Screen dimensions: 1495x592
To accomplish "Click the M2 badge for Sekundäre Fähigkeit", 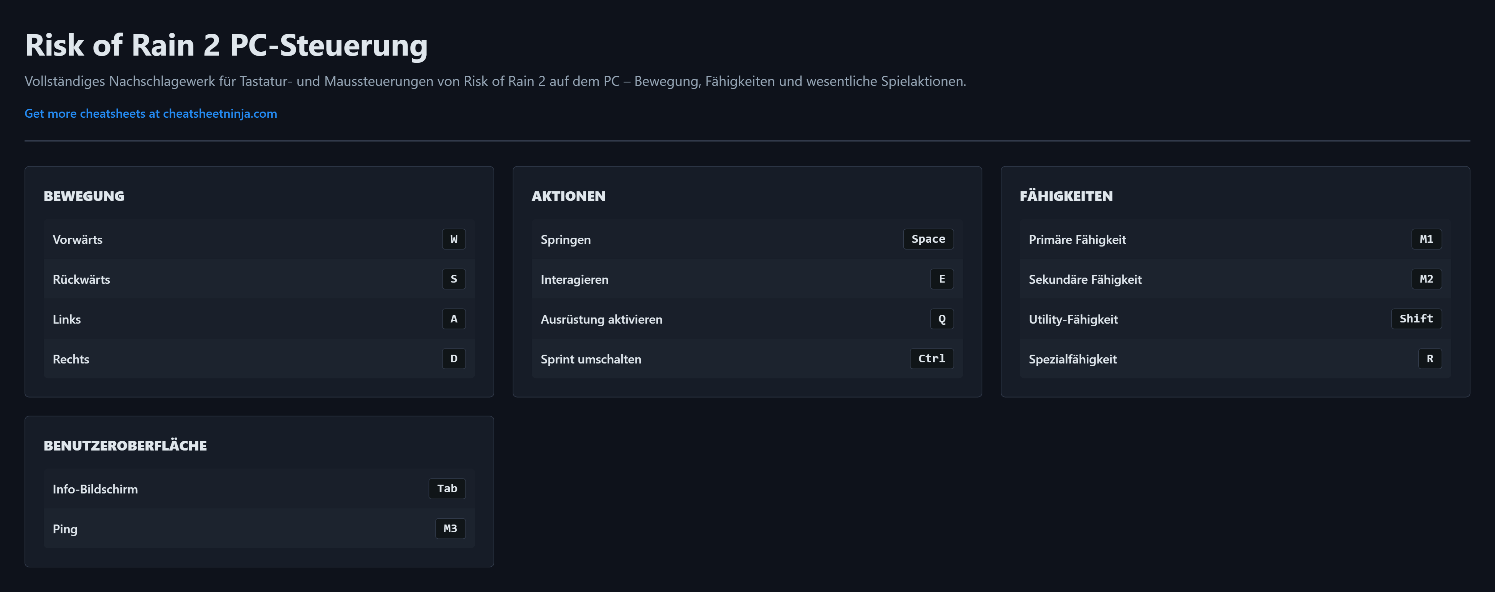I will click(1426, 279).
